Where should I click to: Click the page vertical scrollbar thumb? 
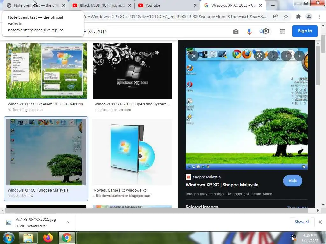click(x=323, y=44)
